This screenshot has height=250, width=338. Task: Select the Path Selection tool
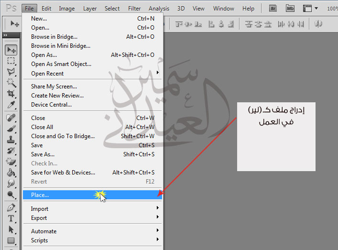(11, 229)
